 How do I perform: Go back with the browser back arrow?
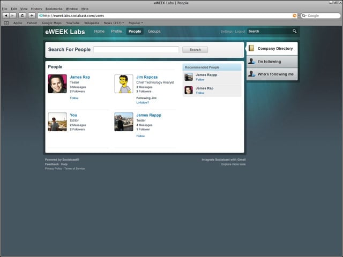point(6,16)
